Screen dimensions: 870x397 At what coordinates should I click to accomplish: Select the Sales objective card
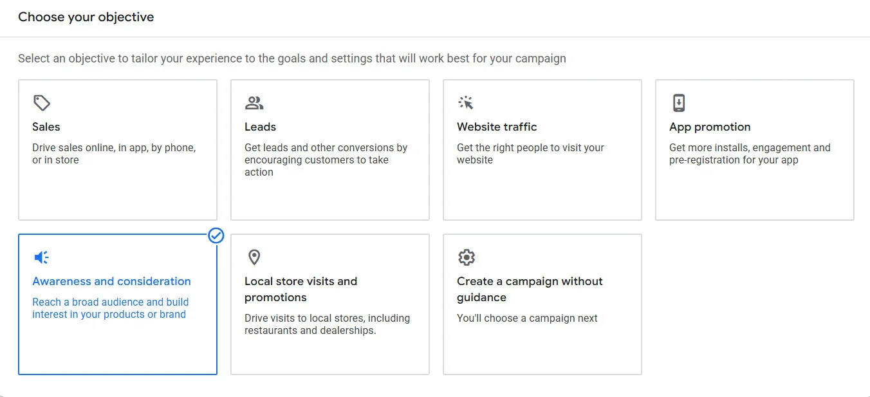click(118, 150)
